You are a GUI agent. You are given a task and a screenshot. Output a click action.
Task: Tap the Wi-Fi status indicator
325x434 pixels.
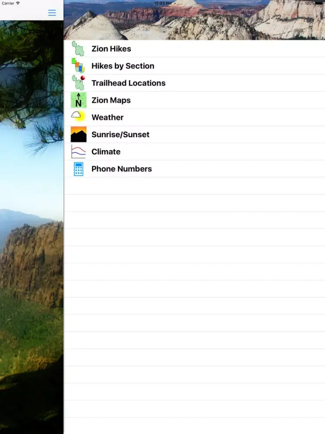point(18,3)
